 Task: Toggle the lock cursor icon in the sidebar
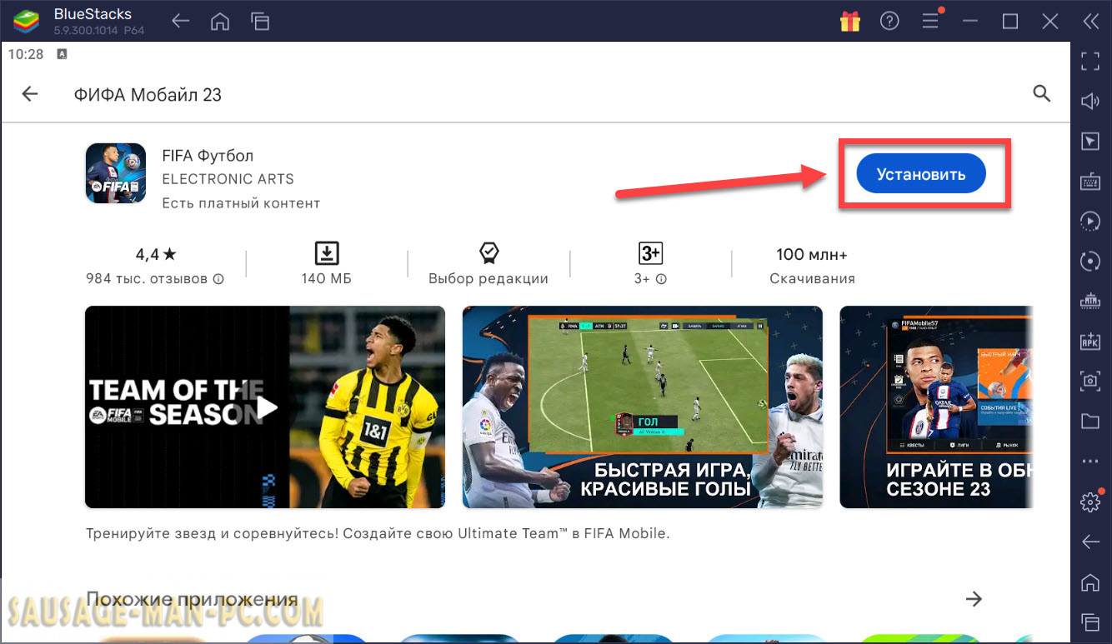click(1090, 141)
